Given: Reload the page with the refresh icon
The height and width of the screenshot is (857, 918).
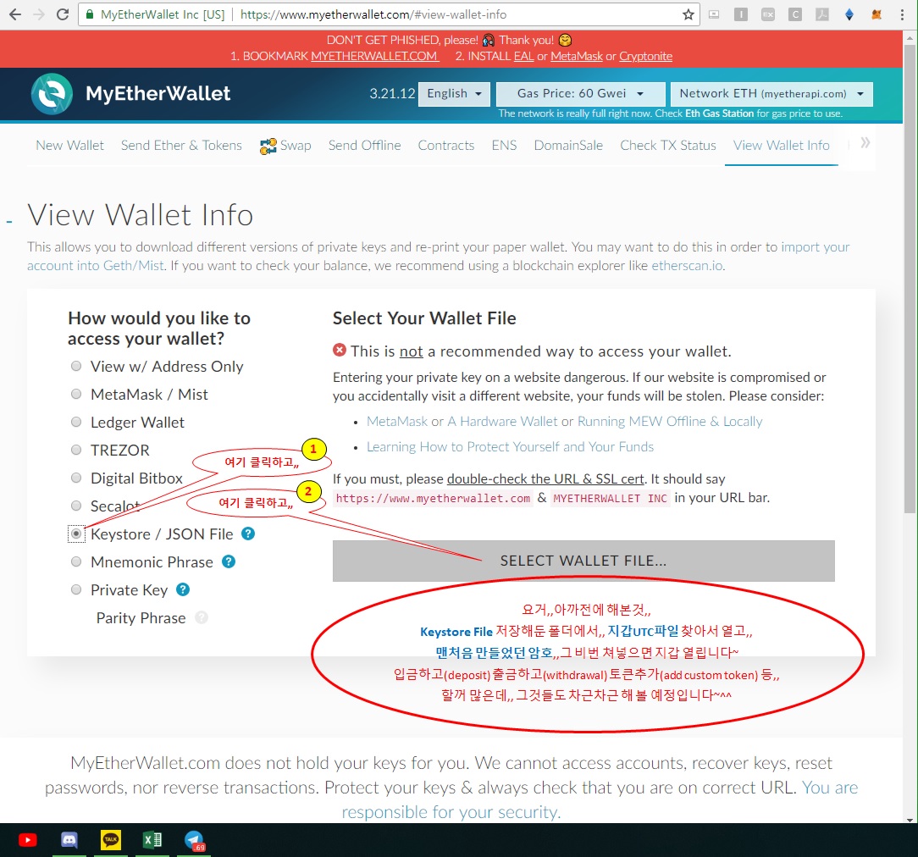Looking at the screenshot, I should coord(63,14).
